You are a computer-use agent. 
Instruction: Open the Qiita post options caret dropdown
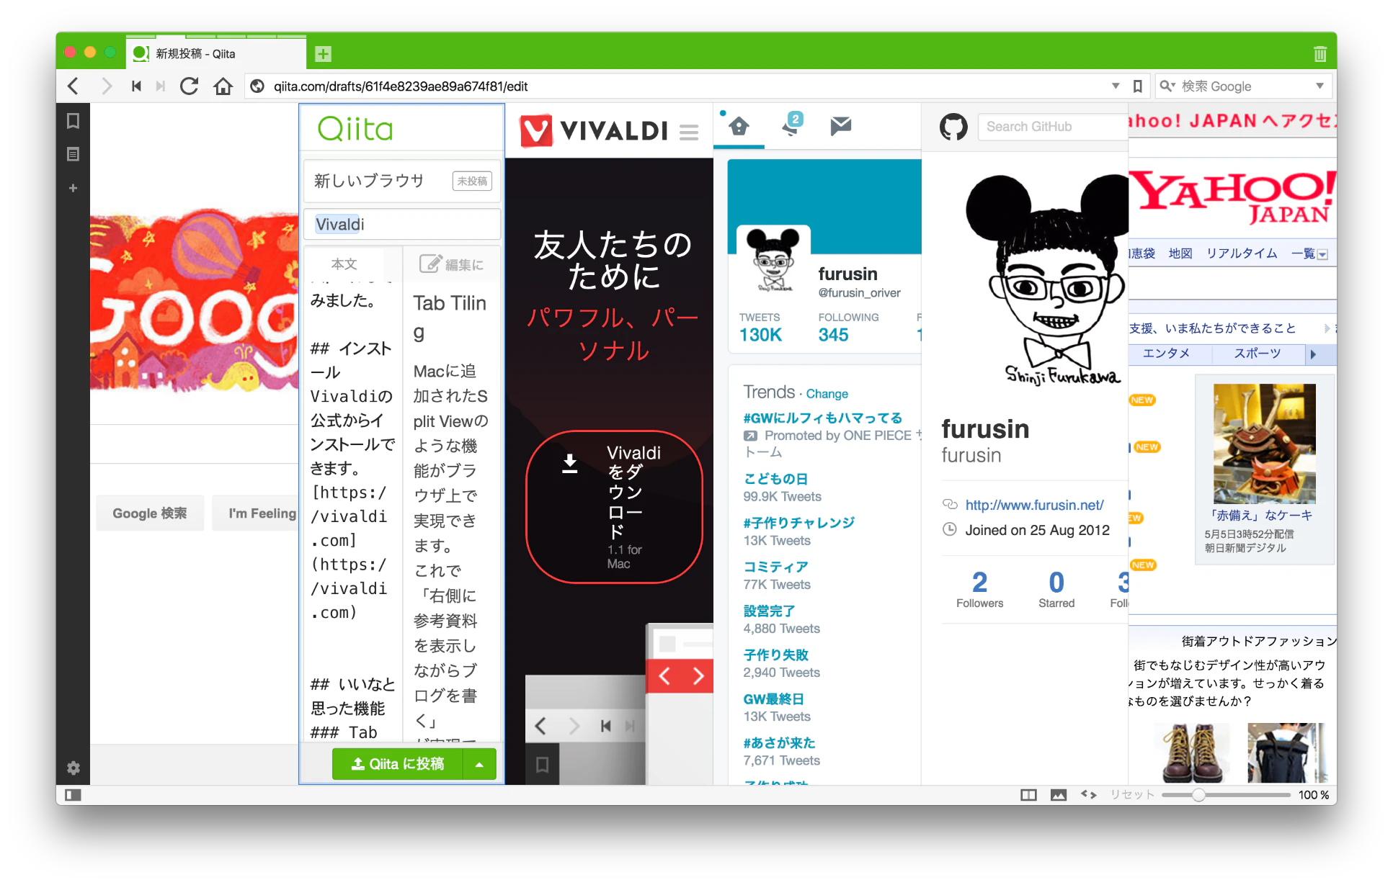point(479,764)
